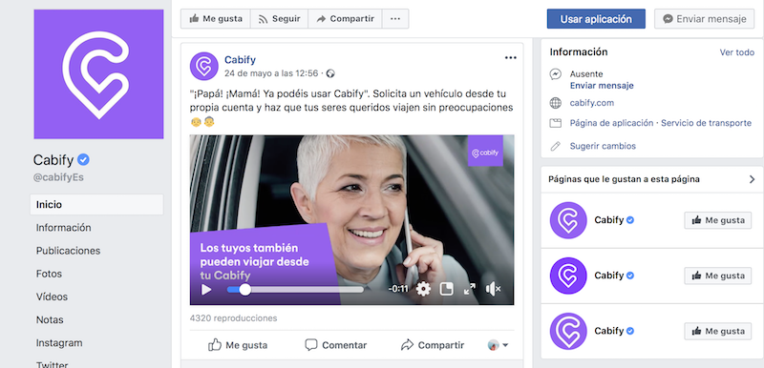This screenshot has width=764, height=368.
Task: Open the video settings gear icon
Action: pos(423,289)
